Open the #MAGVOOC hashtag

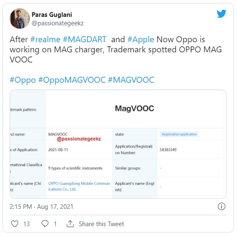click(131, 80)
